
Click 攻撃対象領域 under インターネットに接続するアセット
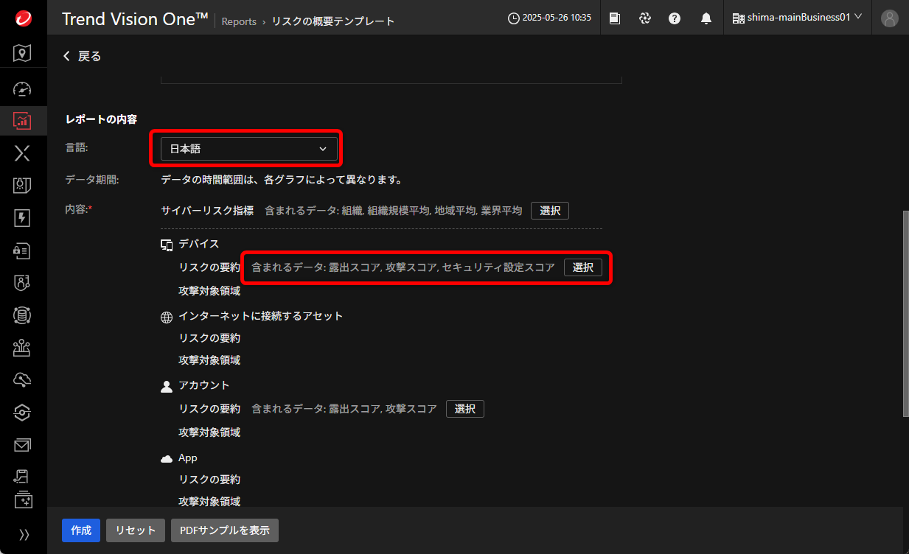(209, 360)
